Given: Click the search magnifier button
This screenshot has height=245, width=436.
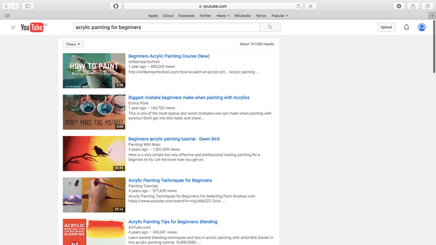Looking at the screenshot, I should (x=270, y=27).
